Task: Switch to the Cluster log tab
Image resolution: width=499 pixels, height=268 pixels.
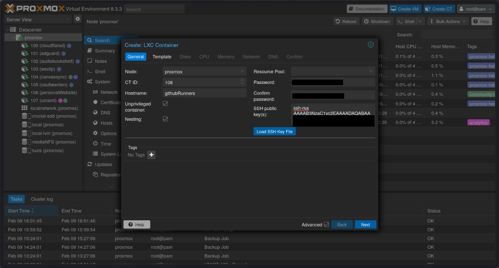Action: pos(42,199)
